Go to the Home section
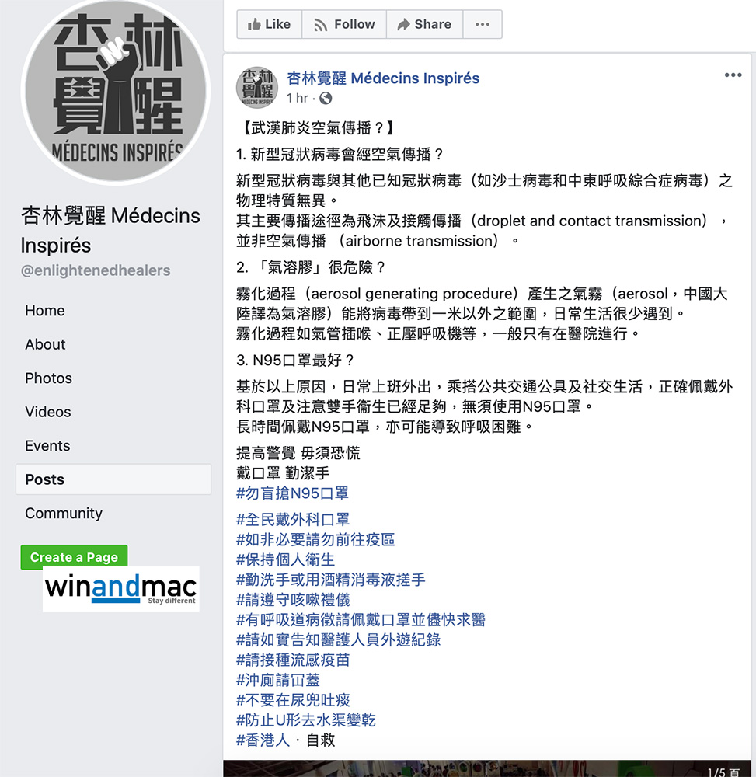 tap(45, 311)
